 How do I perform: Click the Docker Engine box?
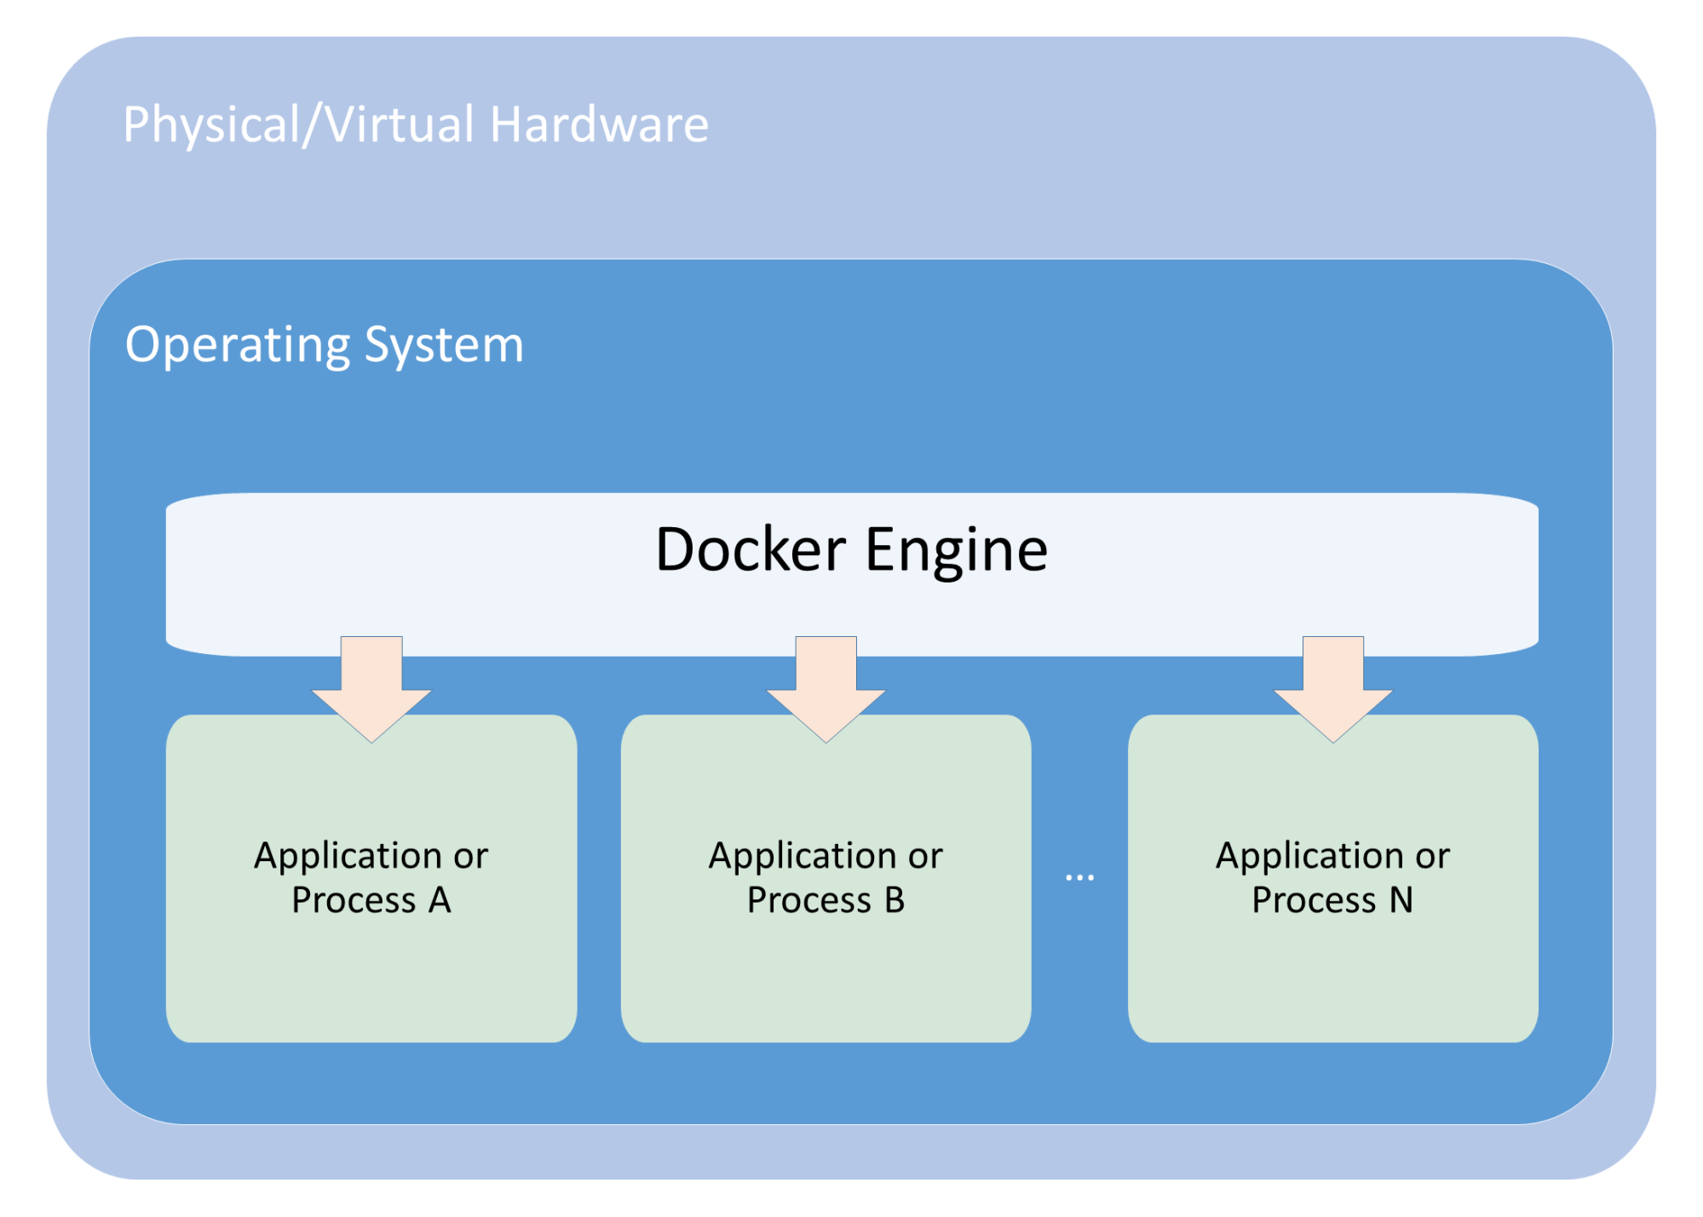coord(852,574)
